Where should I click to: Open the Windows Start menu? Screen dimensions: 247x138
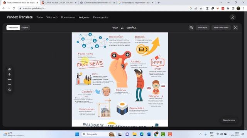(x=77, y=134)
